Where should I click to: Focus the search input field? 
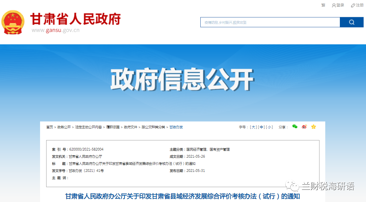point(270,22)
